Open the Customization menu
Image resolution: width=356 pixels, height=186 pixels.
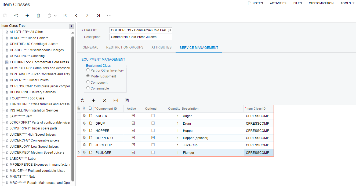tap(321, 3)
